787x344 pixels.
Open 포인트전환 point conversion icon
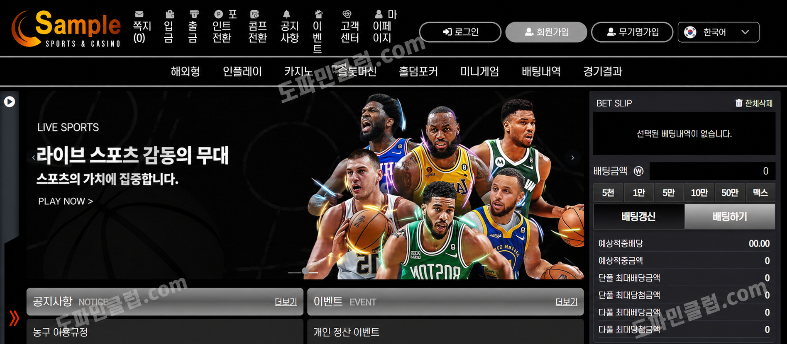pos(219,15)
